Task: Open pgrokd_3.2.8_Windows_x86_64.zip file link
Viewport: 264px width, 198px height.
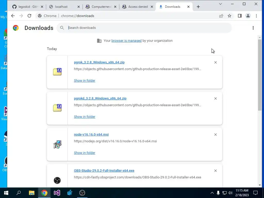Action: coord(100,98)
